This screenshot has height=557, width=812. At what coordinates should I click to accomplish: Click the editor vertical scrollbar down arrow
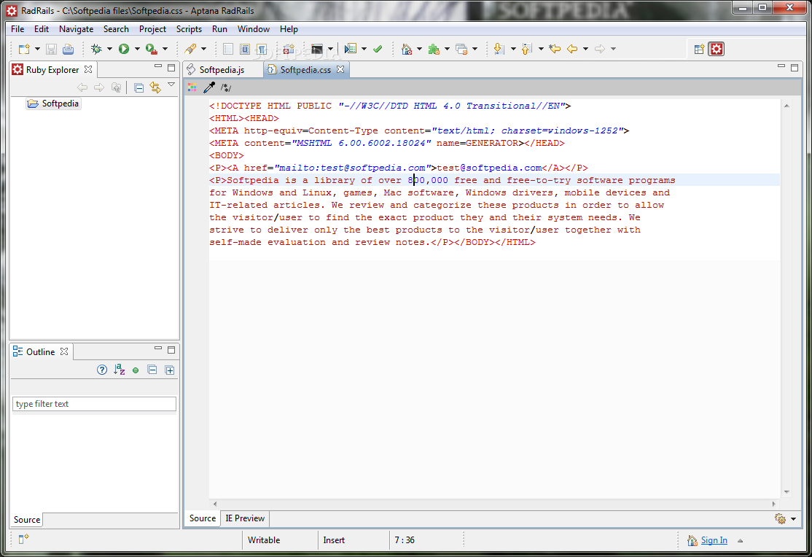(x=786, y=492)
